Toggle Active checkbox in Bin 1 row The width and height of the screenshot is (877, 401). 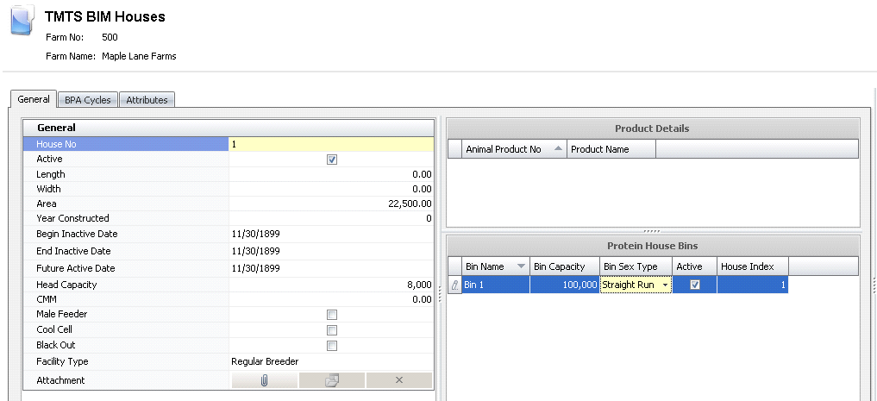pyautogui.click(x=695, y=285)
